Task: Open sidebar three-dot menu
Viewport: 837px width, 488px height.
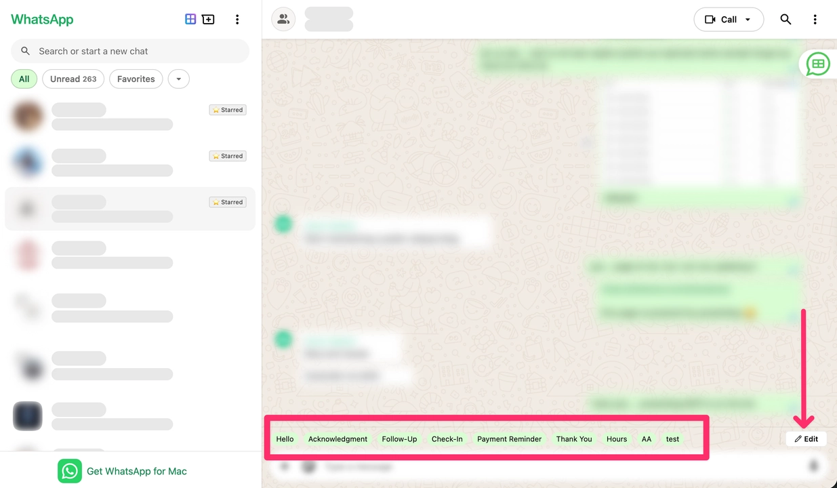Action: click(237, 20)
